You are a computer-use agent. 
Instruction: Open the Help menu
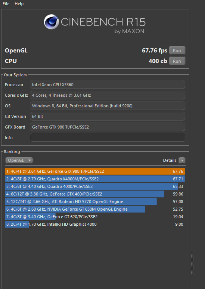coord(19,4)
